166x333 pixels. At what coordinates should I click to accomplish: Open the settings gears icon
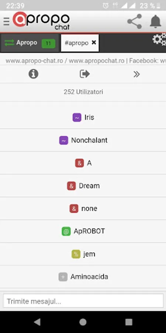[x=159, y=39]
